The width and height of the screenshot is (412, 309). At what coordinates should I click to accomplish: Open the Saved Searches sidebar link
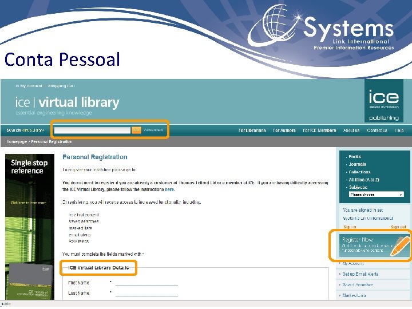[358, 284]
